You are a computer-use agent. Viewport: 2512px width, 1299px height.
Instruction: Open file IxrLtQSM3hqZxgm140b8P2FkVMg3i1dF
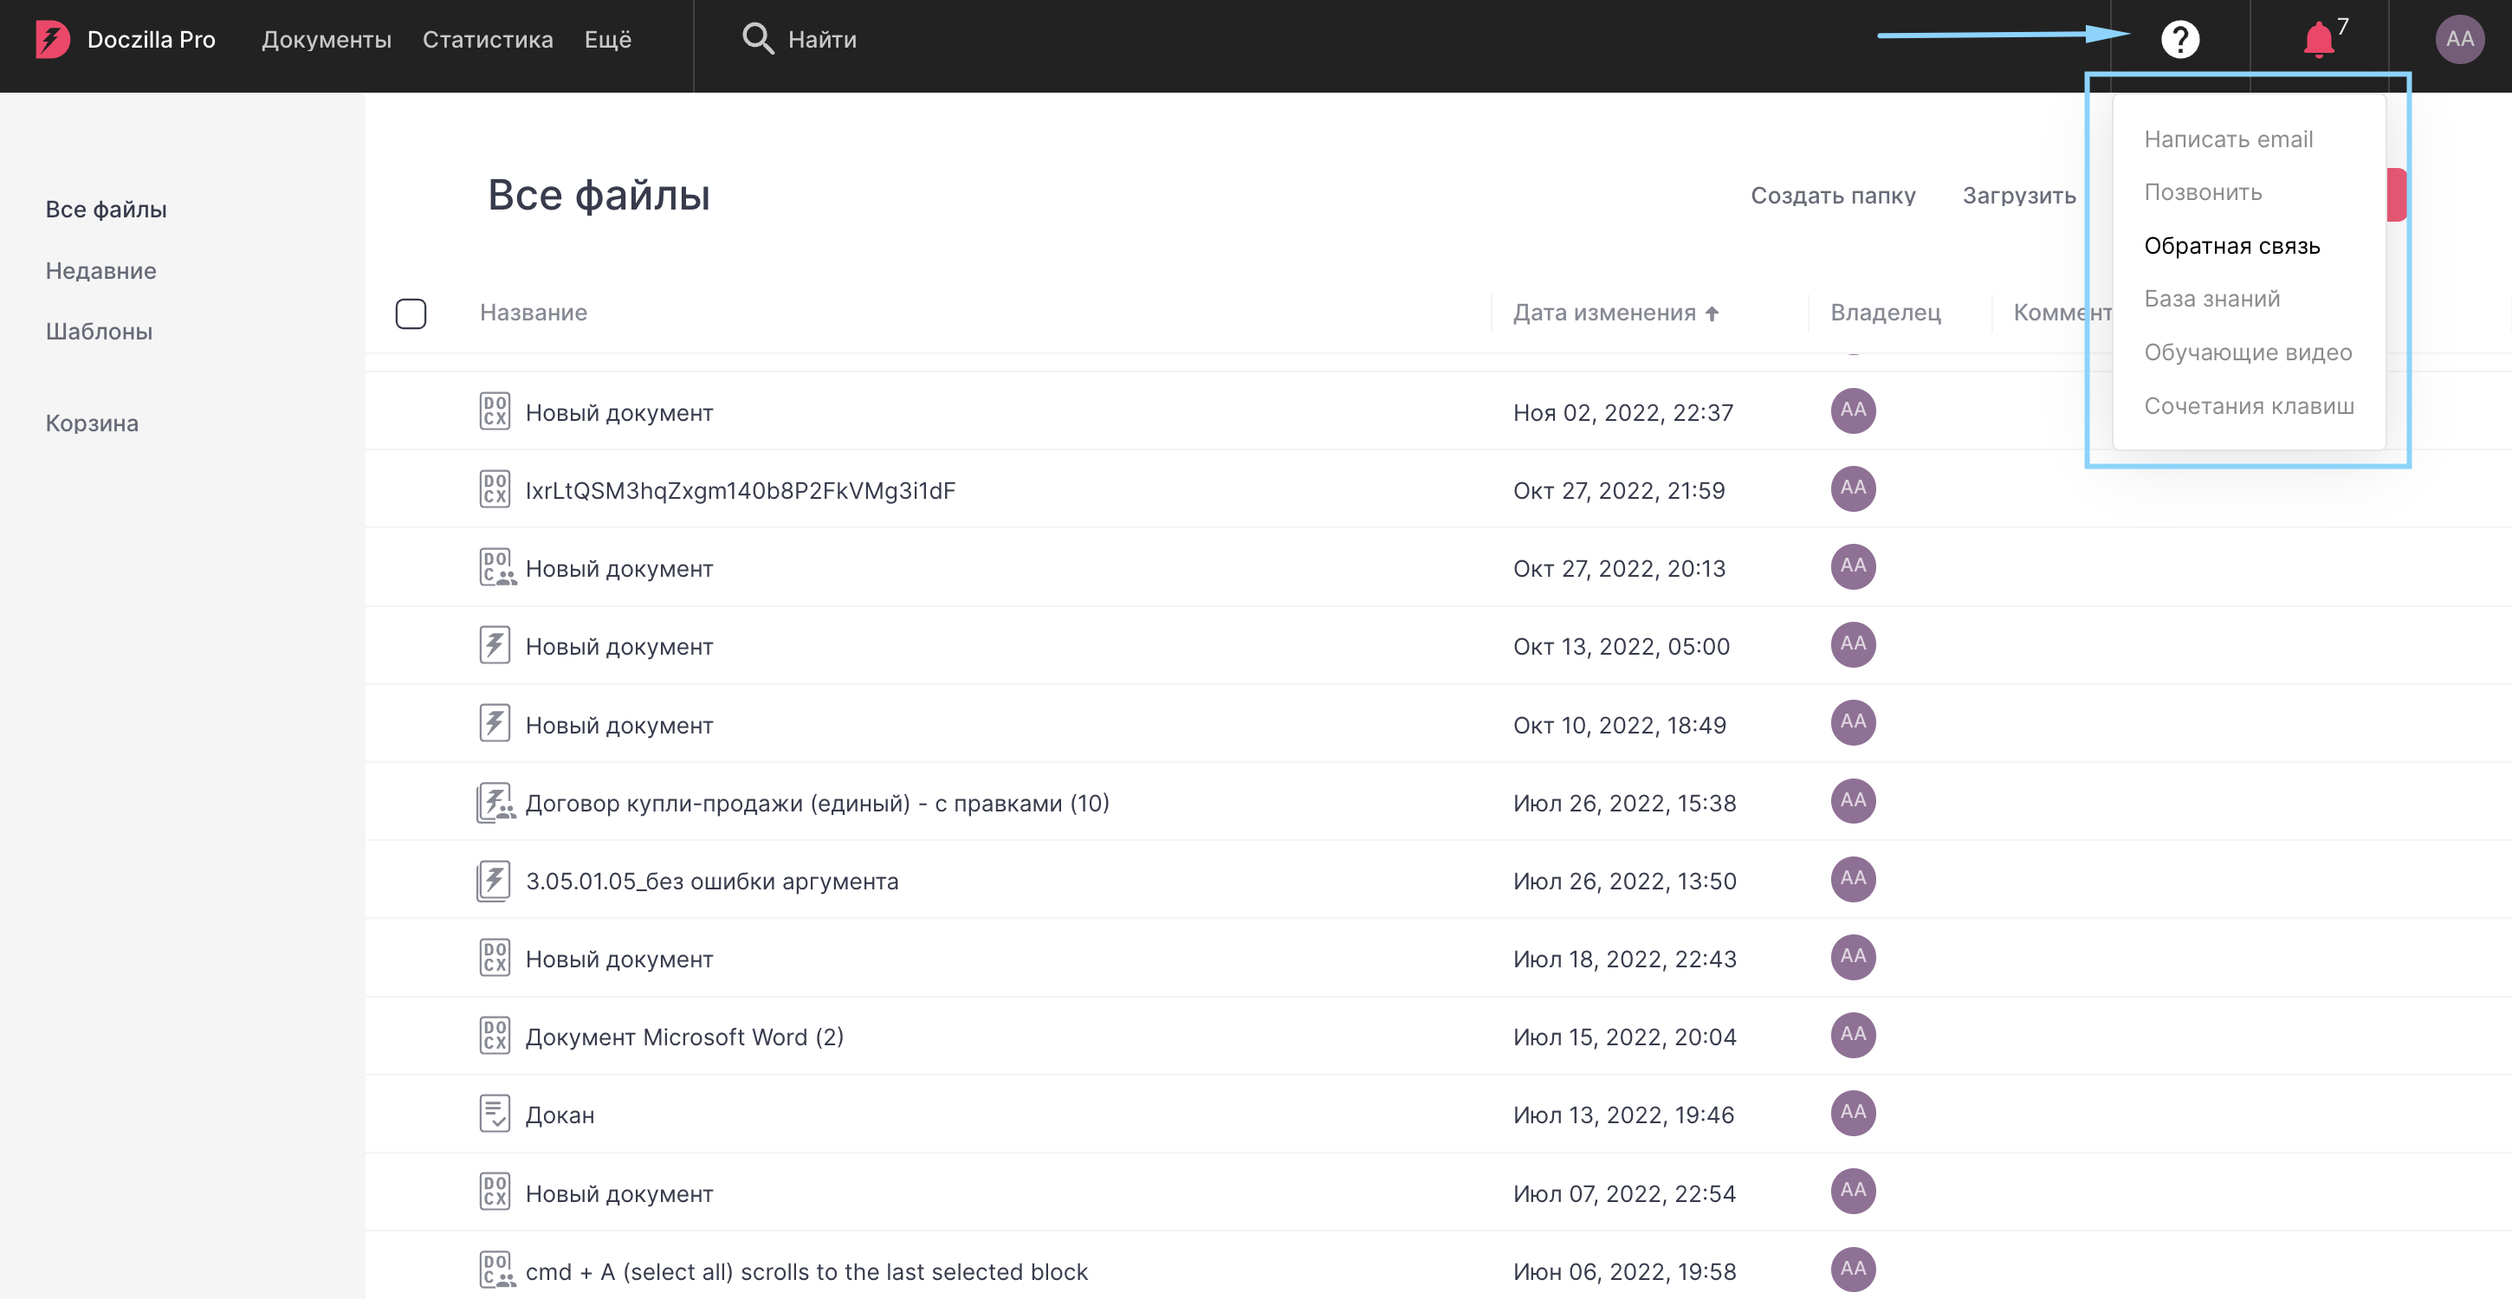740,489
